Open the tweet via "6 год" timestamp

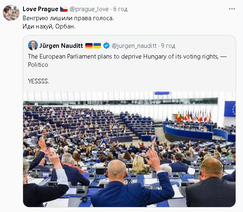[x=120, y=9]
